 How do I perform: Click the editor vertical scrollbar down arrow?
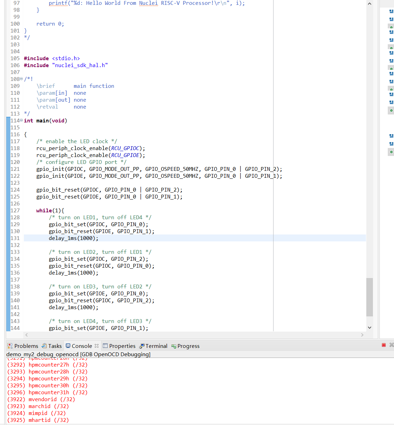(x=369, y=327)
